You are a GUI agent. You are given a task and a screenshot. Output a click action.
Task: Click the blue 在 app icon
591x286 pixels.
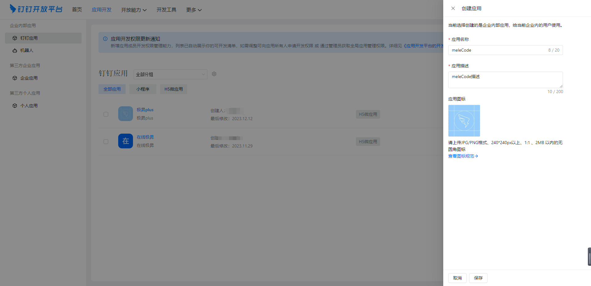(x=126, y=141)
